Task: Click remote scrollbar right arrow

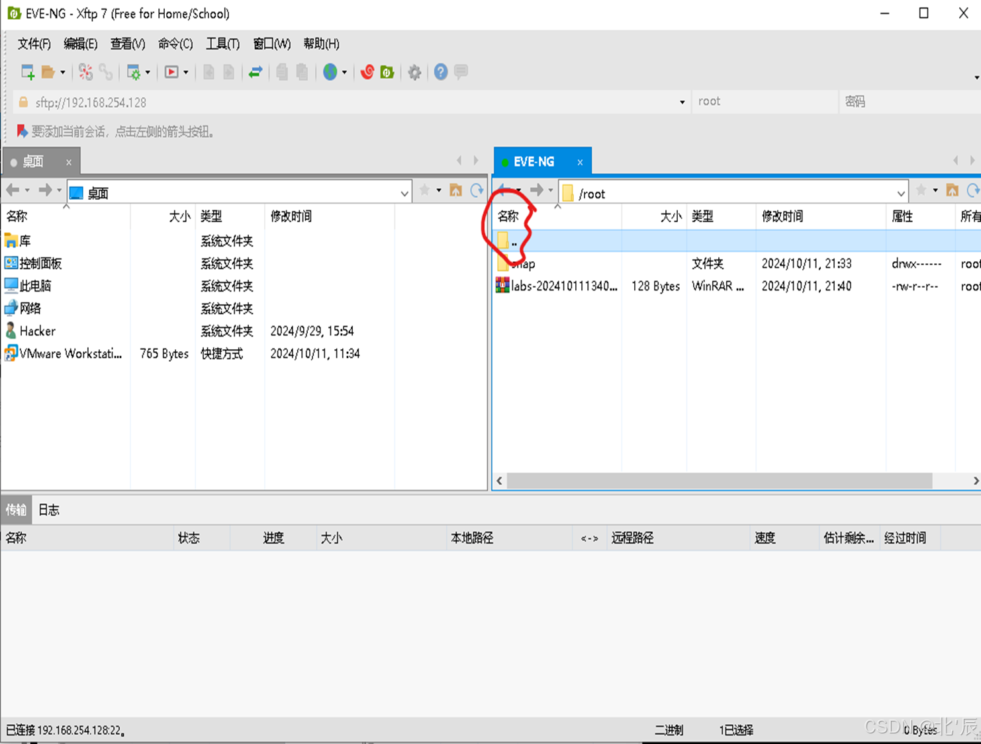Action: point(975,481)
